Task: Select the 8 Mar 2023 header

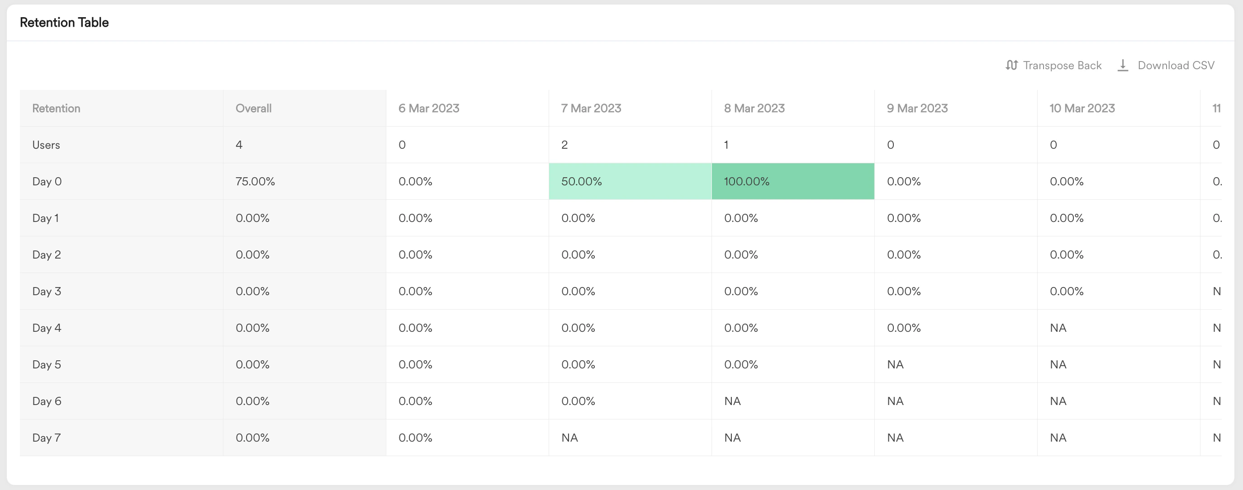Action: 754,108
